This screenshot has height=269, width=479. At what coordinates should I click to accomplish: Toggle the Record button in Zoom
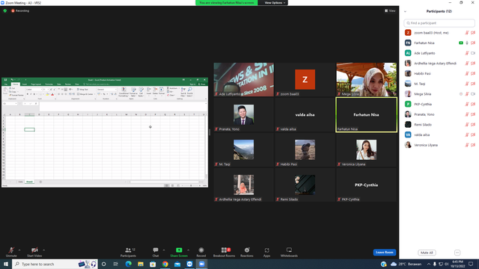(201, 252)
